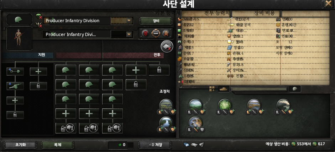Switch to the 장비 비용 tab
Screen dimensions: 335x152
[x=264, y=13]
